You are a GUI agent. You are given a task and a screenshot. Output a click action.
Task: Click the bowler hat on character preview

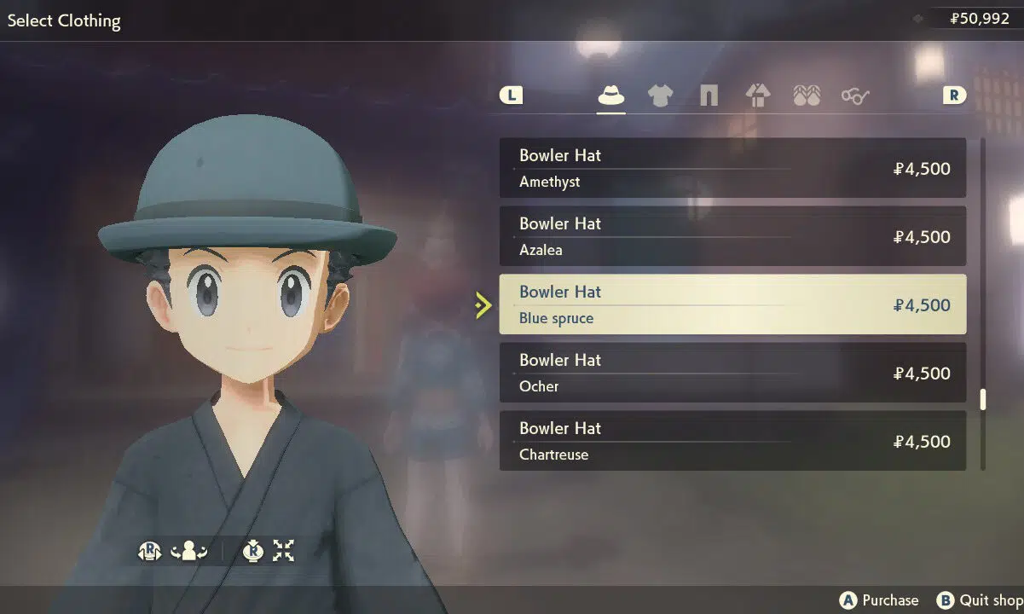[x=247, y=189]
